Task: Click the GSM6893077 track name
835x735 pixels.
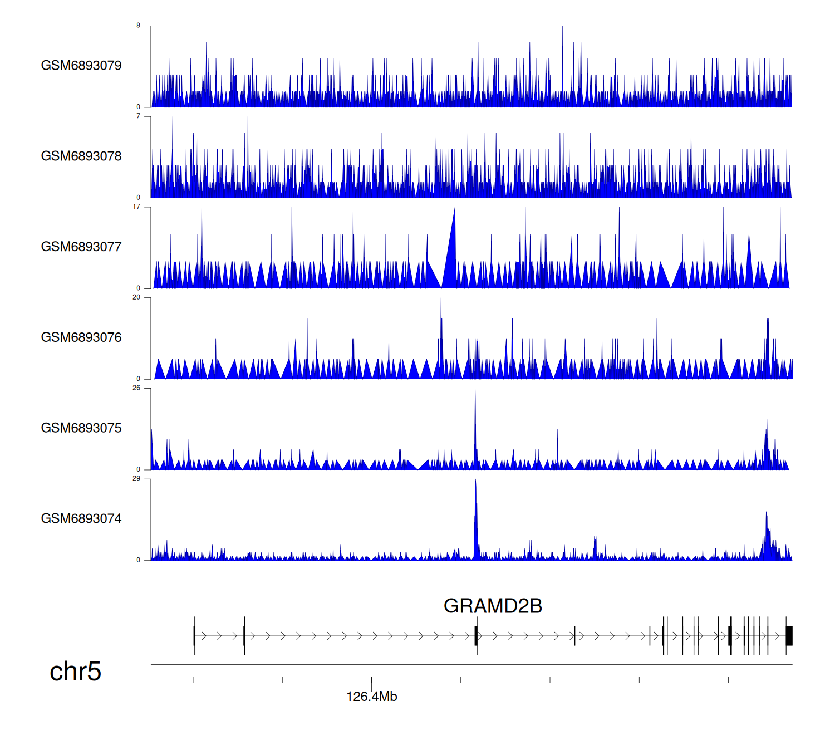Action: pyautogui.click(x=81, y=247)
